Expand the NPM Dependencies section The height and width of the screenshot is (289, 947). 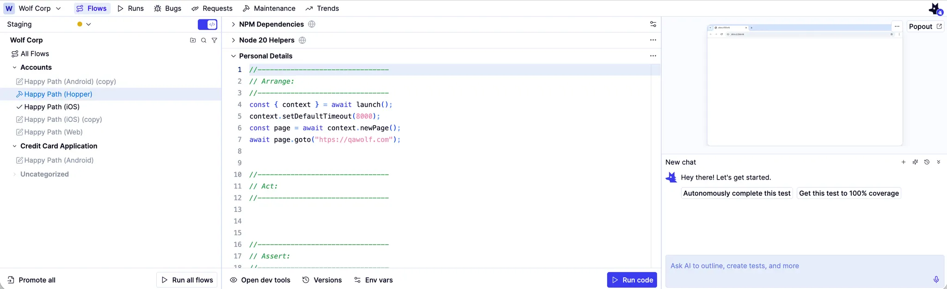(233, 24)
